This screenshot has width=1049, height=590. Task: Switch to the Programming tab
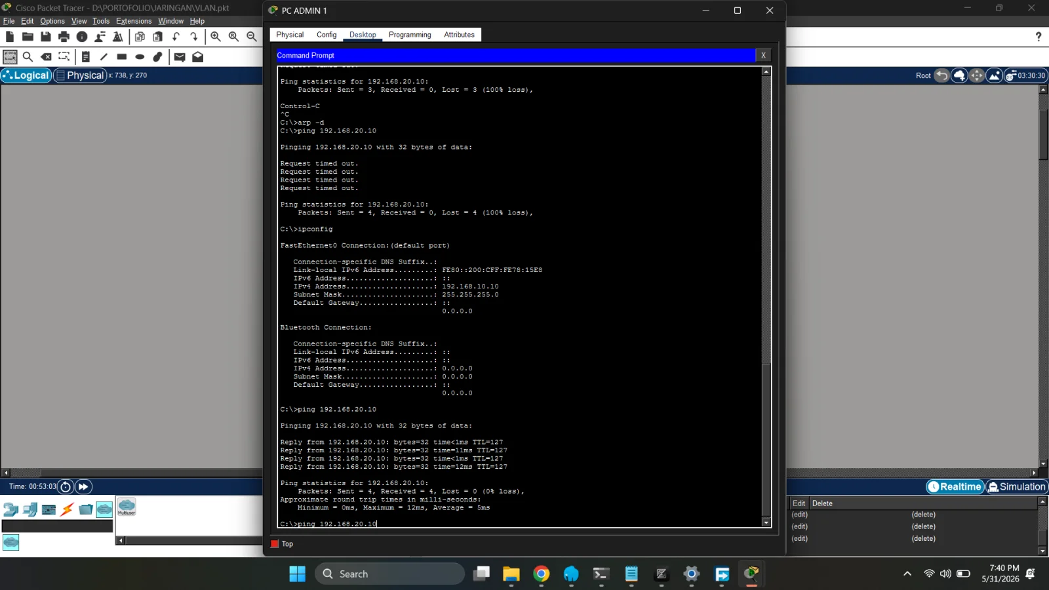(410, 35)
